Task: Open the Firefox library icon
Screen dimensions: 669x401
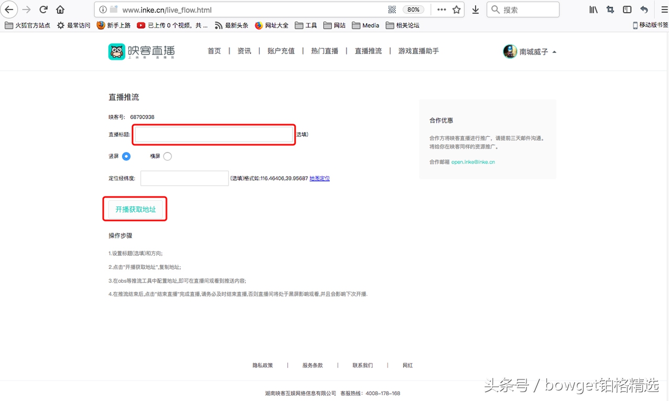Action: (593, 9)
